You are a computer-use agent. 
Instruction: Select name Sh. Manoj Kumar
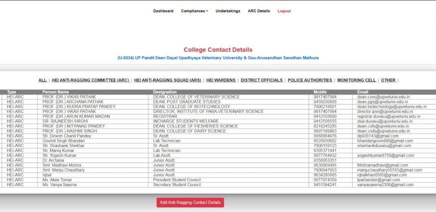click(58, 150)
